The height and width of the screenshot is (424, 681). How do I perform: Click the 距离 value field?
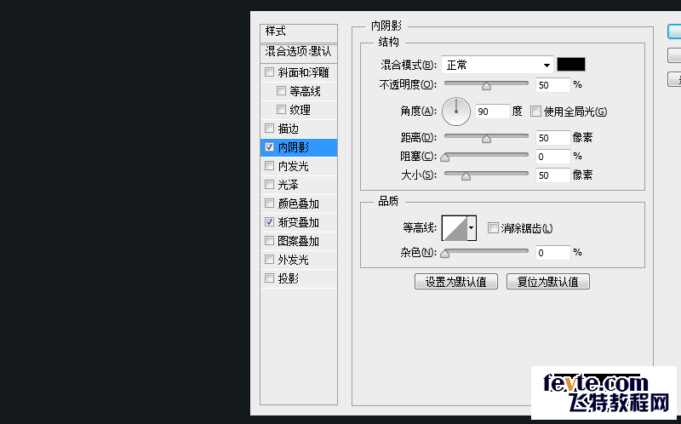552,138
